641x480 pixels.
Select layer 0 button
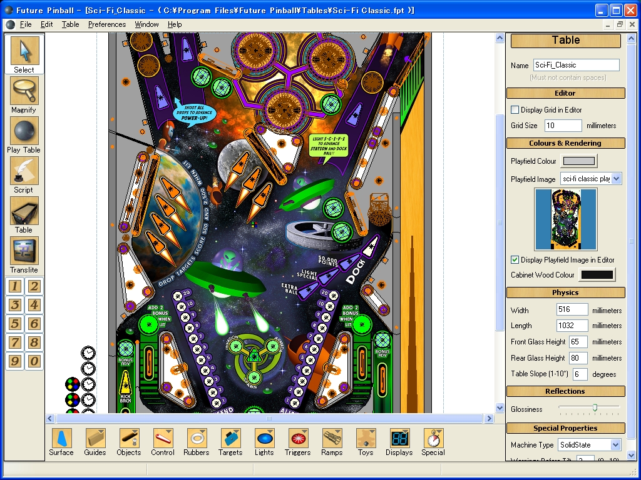click(34, 361)
